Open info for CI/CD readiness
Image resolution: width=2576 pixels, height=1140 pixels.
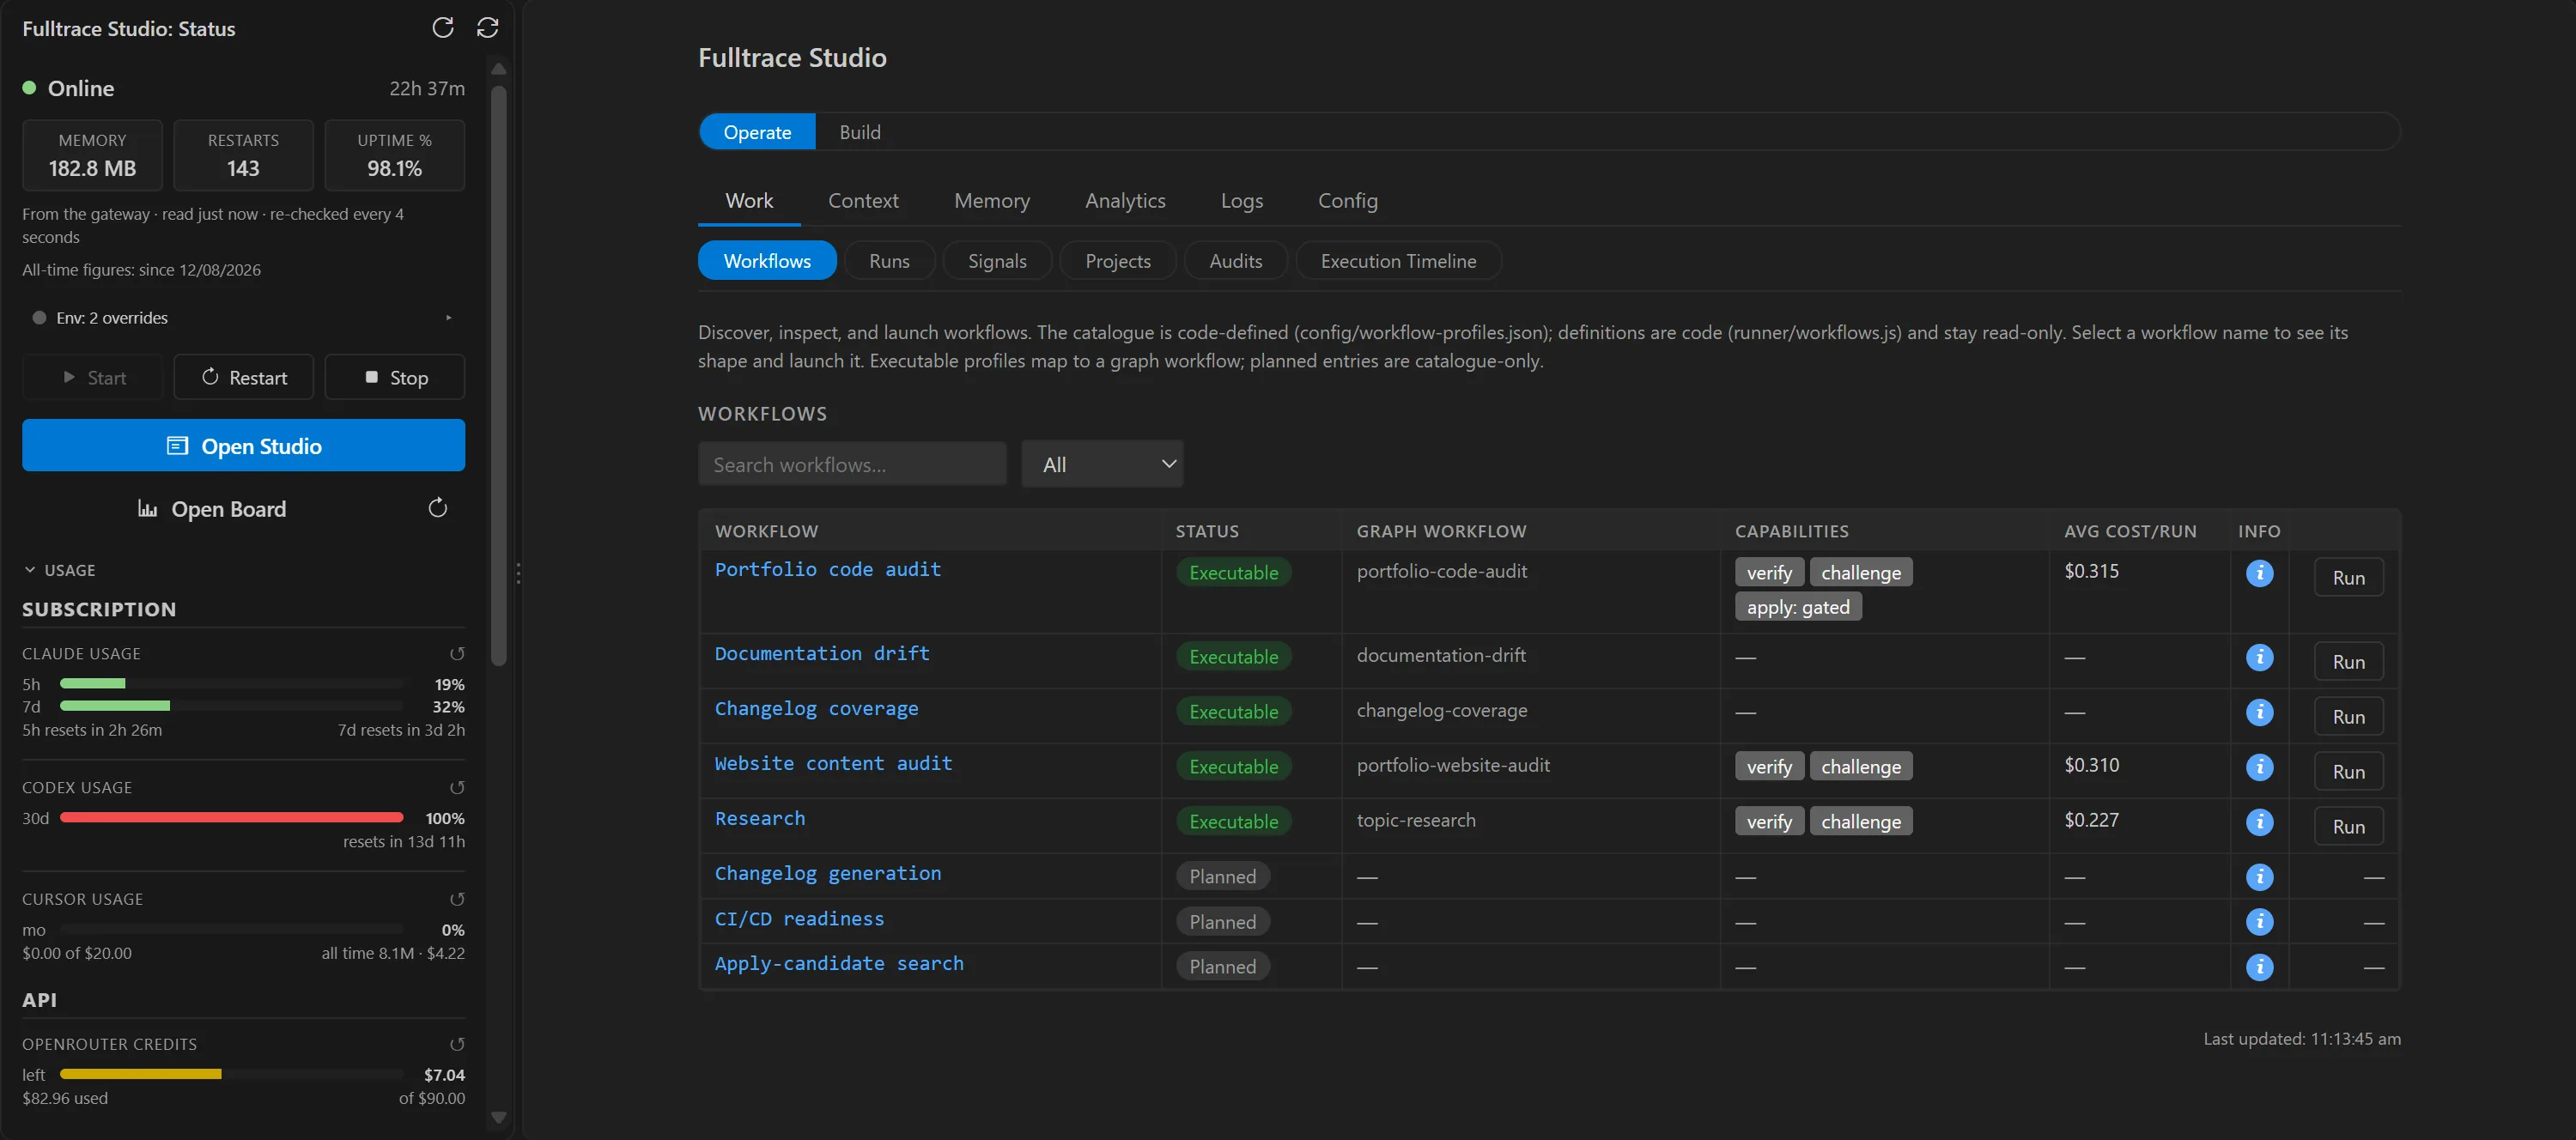pos(2259,922)
